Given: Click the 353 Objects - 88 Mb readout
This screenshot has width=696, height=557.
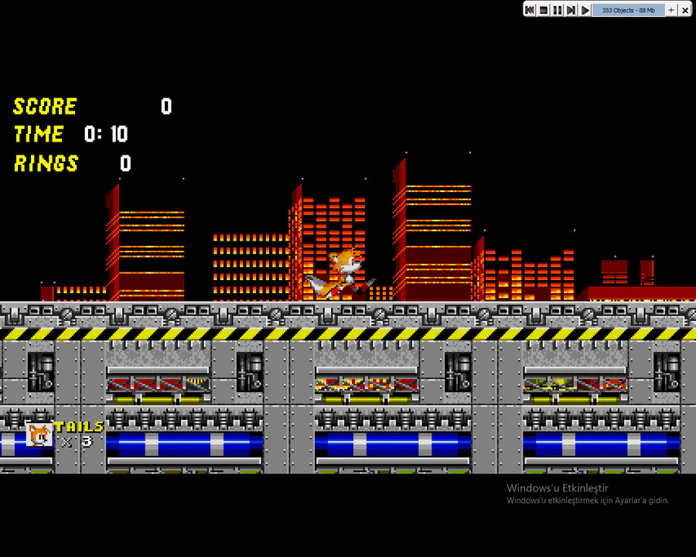Looking at the screenshot, I should pyautogui.click(x=629, y=10).
